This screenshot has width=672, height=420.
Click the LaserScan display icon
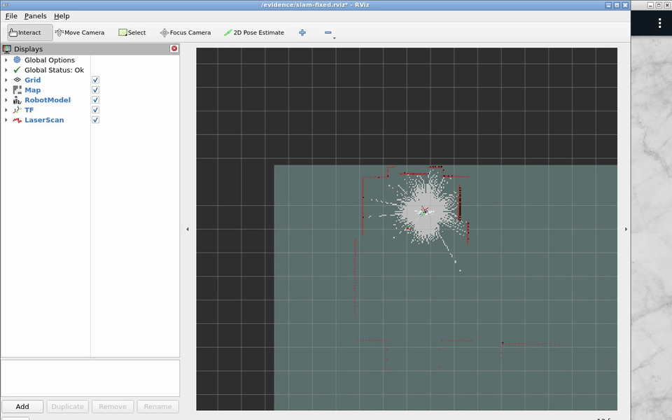(x=17, y=120)
